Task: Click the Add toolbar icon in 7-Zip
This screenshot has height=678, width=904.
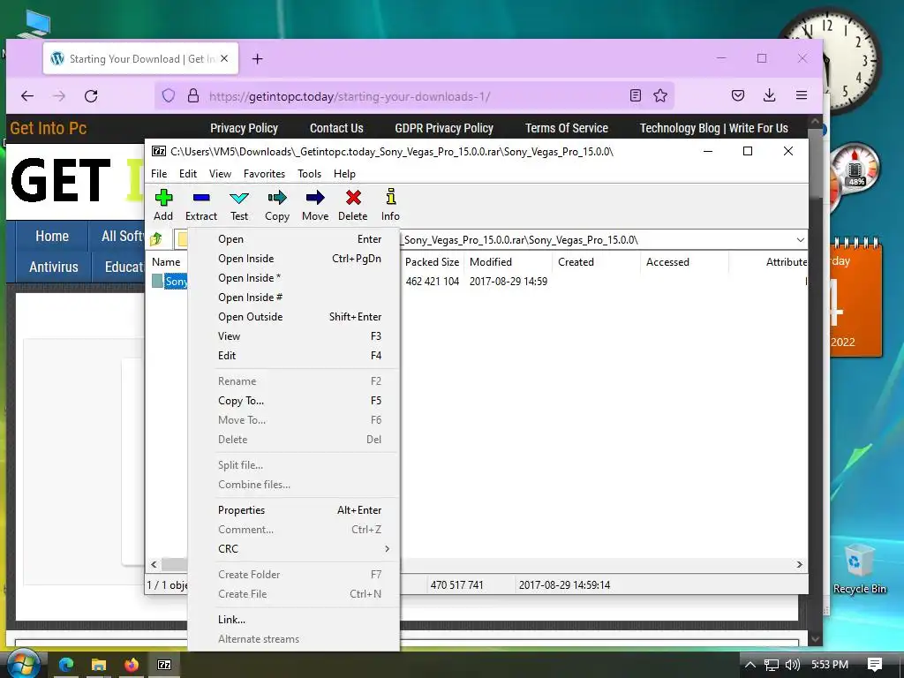Action: coord(163,205)
